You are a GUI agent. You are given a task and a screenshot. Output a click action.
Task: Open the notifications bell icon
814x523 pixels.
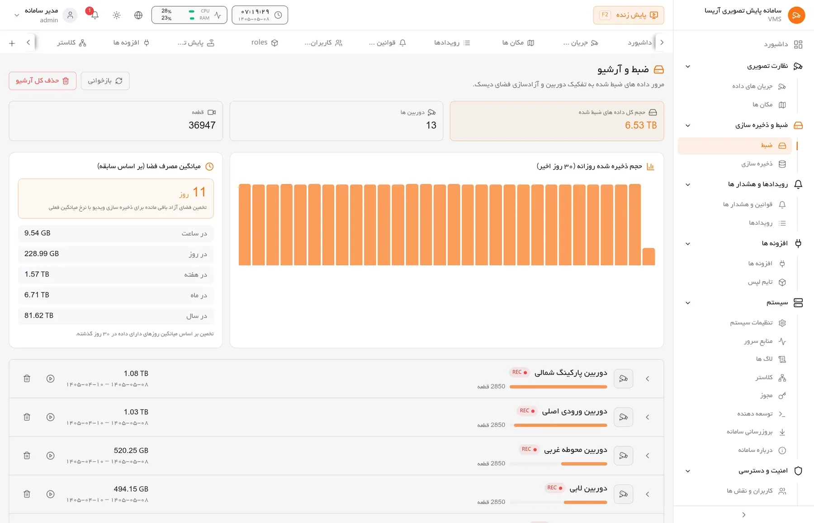tap(95, 15)
